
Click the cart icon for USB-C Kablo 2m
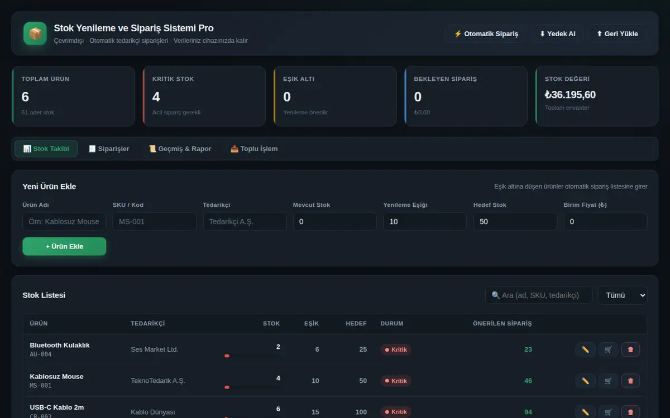coord(608,412)
